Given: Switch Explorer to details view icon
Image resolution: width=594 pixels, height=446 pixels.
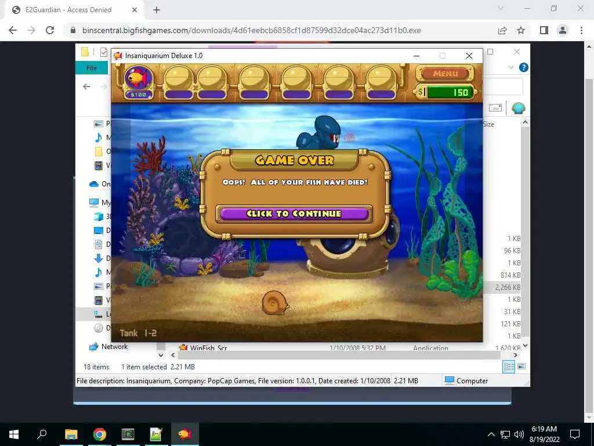Looking at the screenshot, I should pos(509,366).
